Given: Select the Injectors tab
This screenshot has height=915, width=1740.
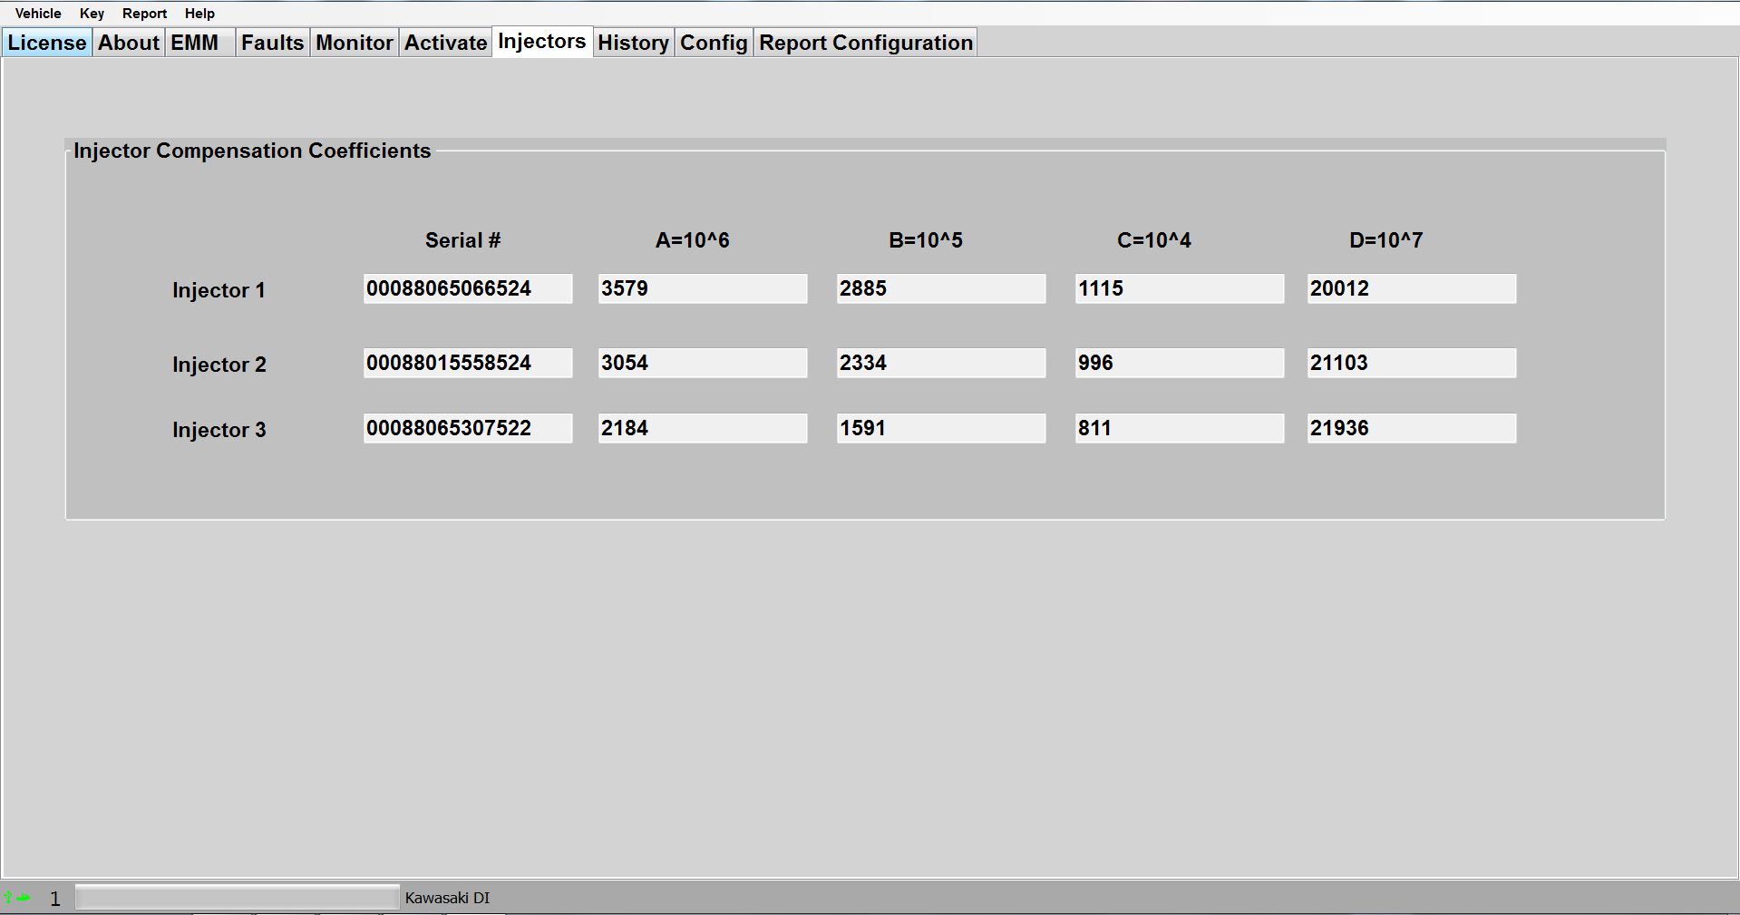Looking at the screenshot, I should (542, 42).
